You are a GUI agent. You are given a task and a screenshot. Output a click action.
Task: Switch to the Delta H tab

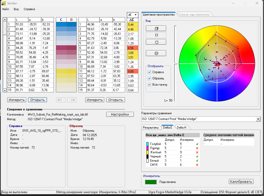[181, 127]
